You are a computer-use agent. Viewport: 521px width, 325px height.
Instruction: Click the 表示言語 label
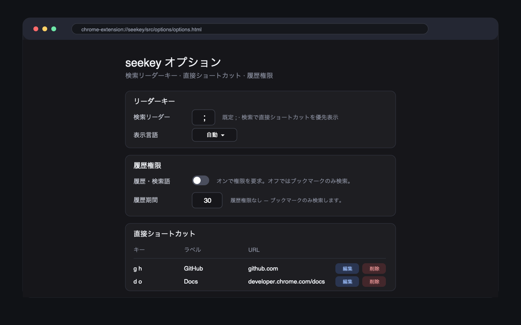pyautogui.click(x=146, y=135)
